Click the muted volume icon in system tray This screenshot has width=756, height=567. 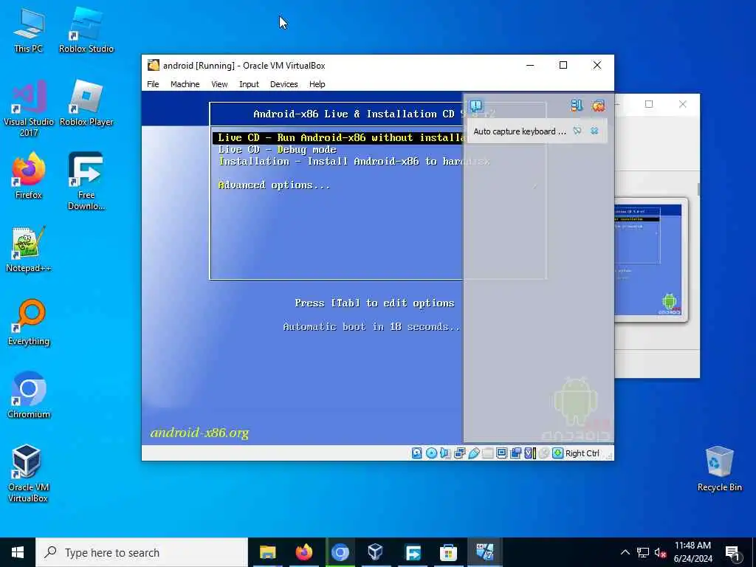pos(660,552)
